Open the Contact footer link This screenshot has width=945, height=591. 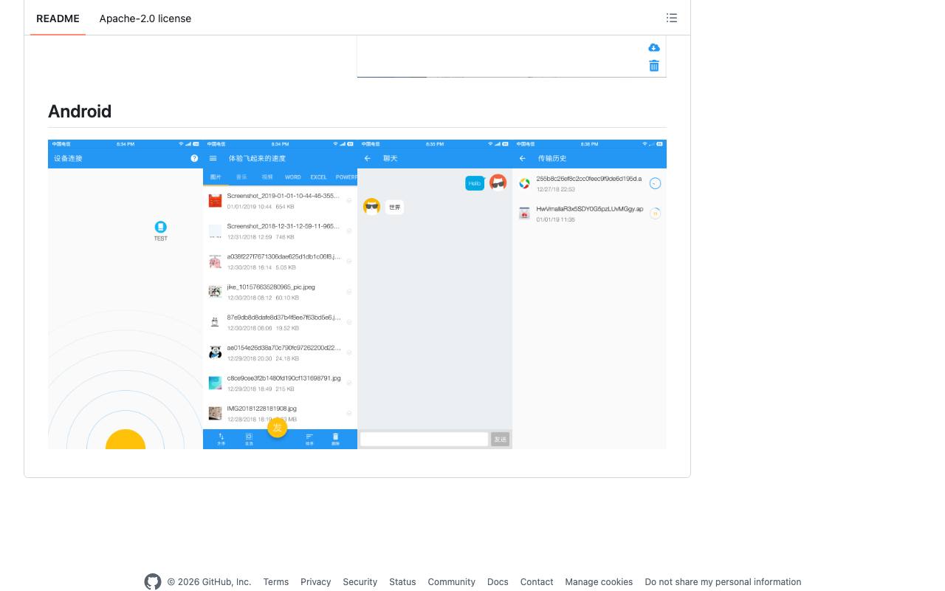click(537, 582)
